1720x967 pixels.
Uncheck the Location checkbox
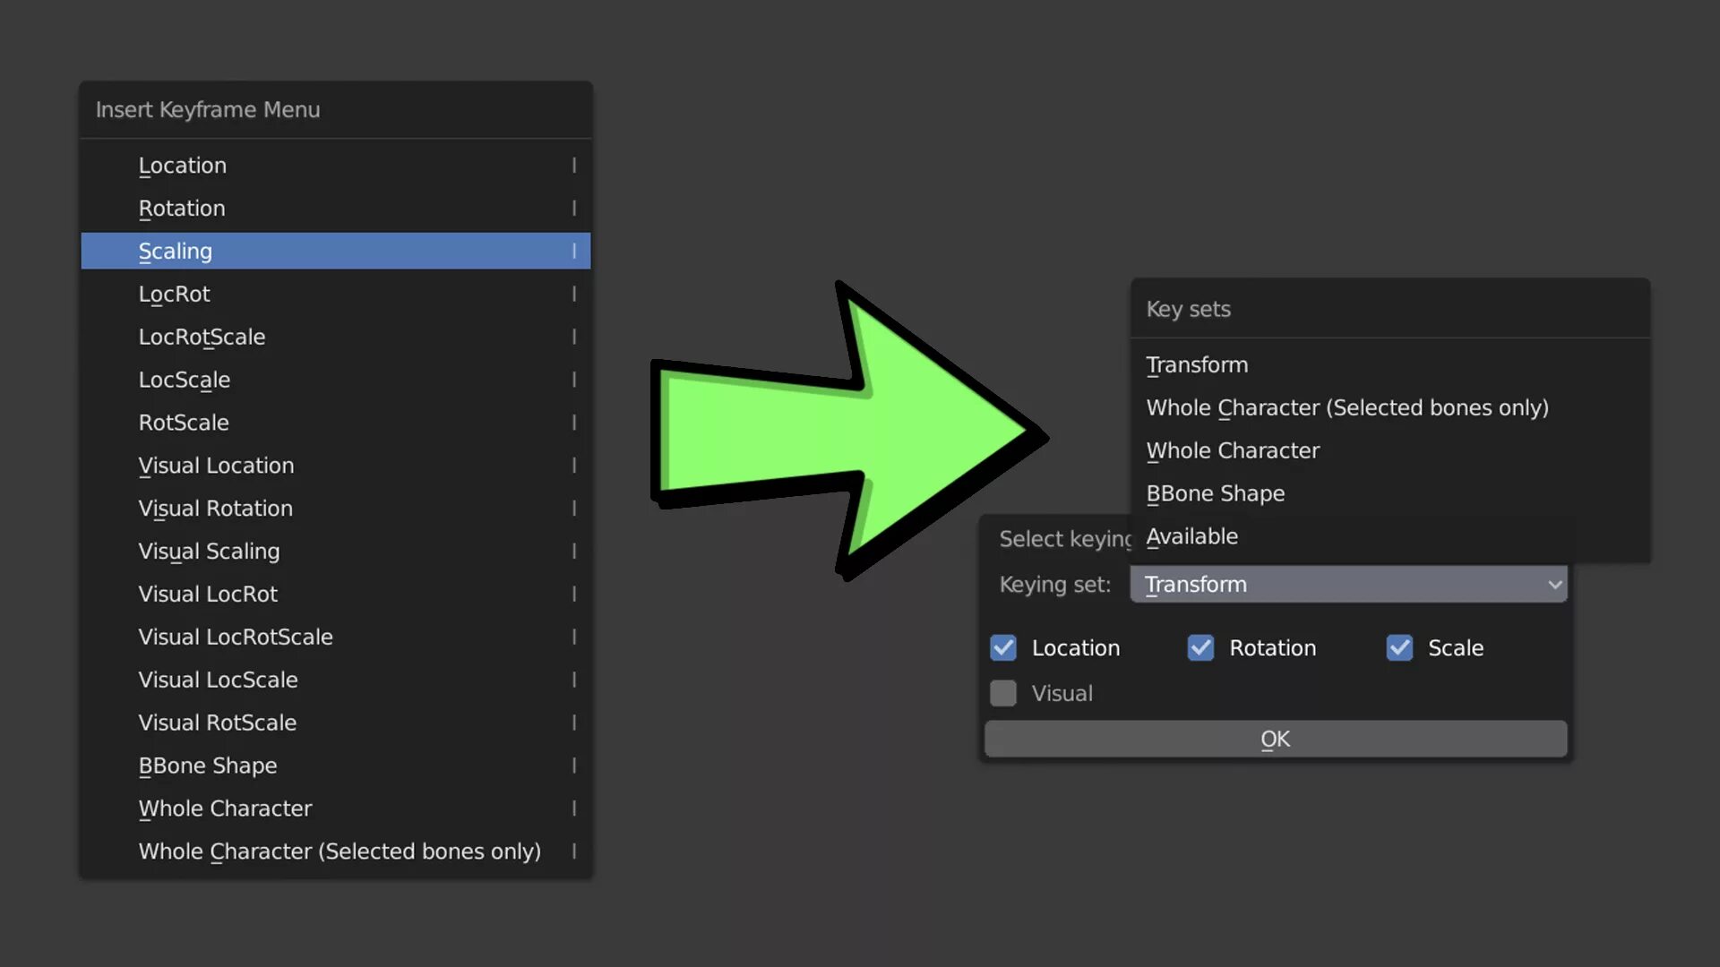(1003, 647)
